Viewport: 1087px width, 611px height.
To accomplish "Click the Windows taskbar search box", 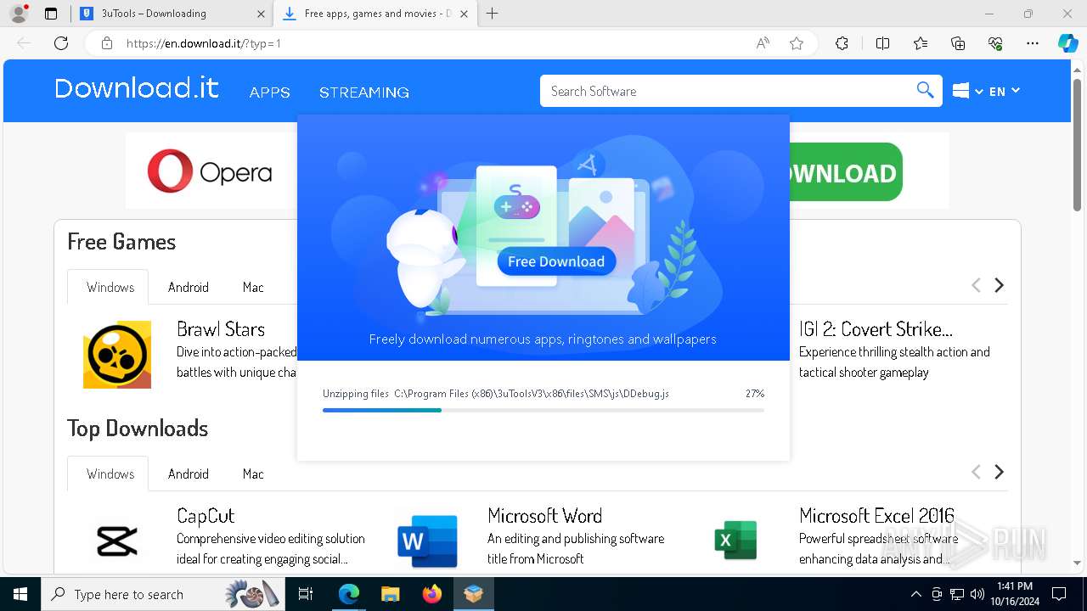I will click(x=164, y=594).
